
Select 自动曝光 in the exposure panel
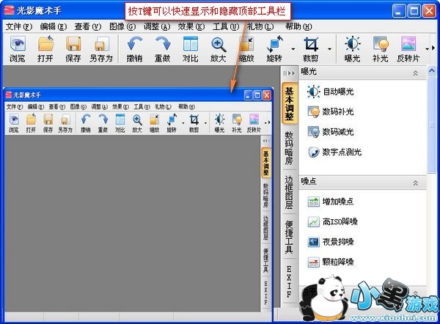pos(330,92)
